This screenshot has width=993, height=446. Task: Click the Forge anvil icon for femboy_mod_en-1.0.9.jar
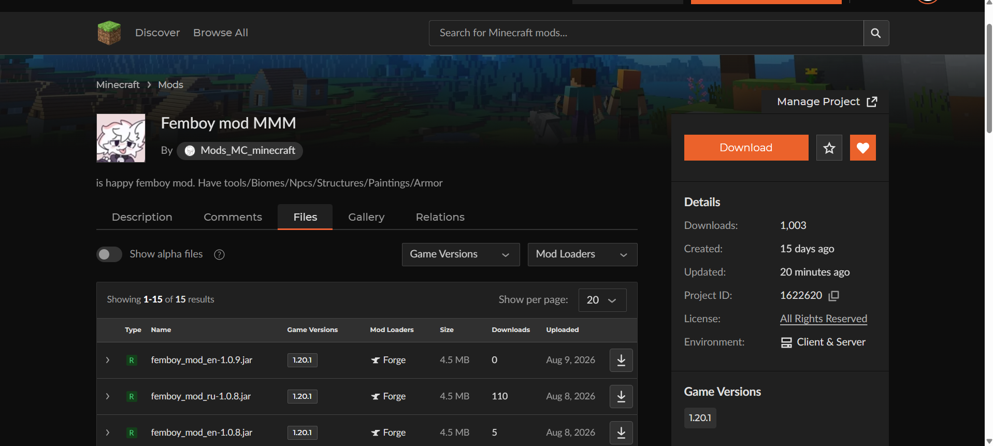click(376, 361)
